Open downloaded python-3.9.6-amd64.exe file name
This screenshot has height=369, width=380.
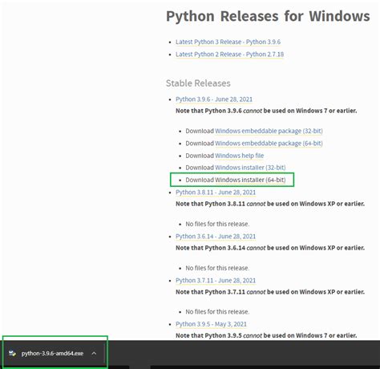[52, 354]
